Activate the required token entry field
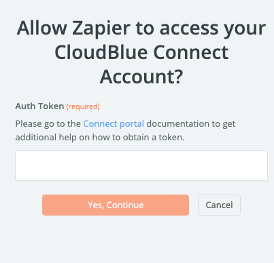 [x=141, y=165]
